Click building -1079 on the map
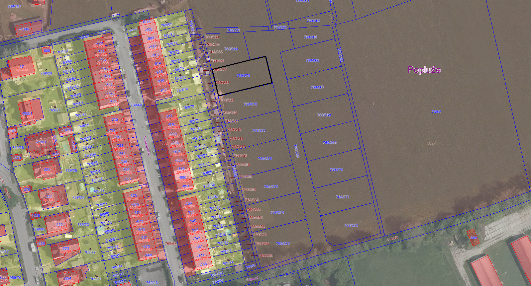531x286 pixels. pos(66,130)
